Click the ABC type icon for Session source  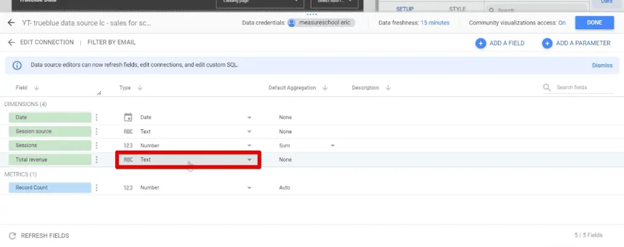(x=128, y=132)
